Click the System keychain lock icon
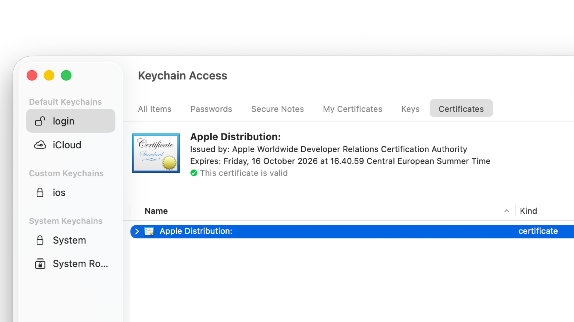This screenshot has height=322, width=574. (x=40, y=240)
